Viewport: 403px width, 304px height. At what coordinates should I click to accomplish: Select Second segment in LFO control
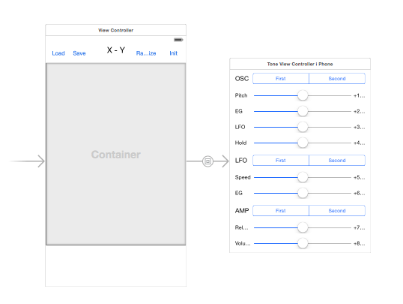coord(337,160)
